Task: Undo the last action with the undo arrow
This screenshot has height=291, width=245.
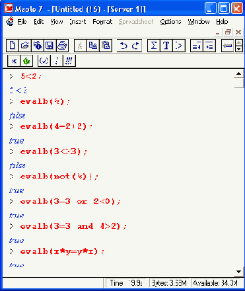Action: pyautogui.click(x=123, y=46)
